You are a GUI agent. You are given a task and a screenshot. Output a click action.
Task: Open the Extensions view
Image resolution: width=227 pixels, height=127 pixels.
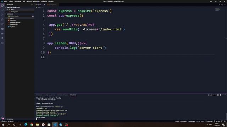[2, 24]
